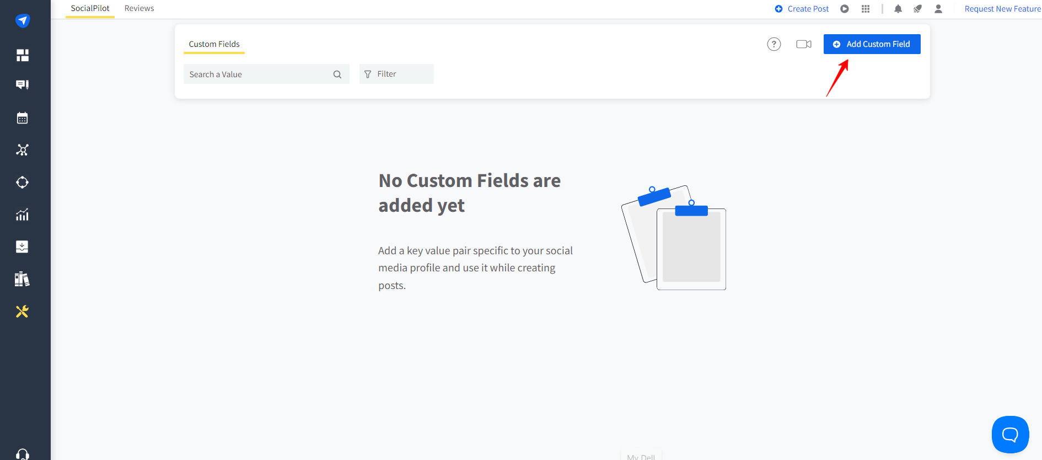Open the analytics chart icon in sidebar
This screenshot has height=460, width=1042.
pyautogui.click(x=23, y=215)
